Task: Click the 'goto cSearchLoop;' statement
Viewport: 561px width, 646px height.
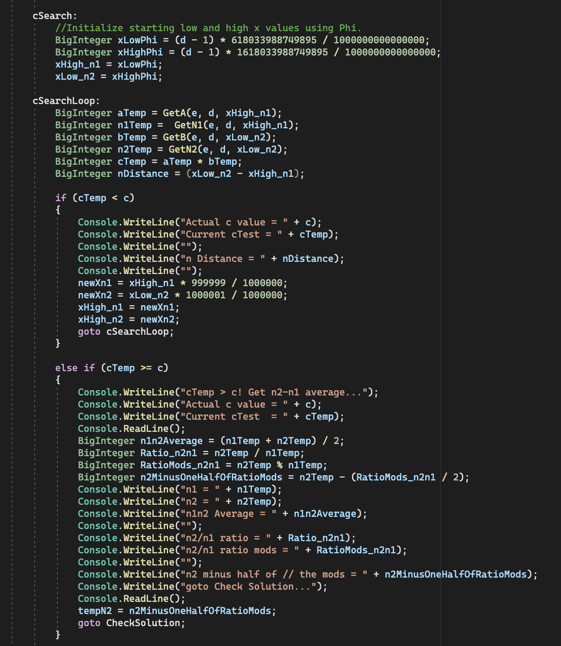Action: pyautogui.click(x=126, y=331)
